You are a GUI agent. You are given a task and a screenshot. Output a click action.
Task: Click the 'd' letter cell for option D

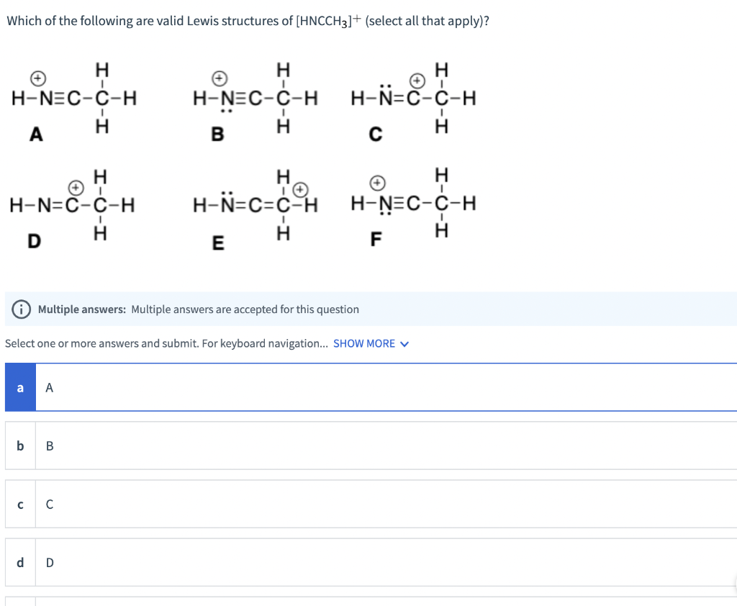pyautogui.click(x=19, y=562)
